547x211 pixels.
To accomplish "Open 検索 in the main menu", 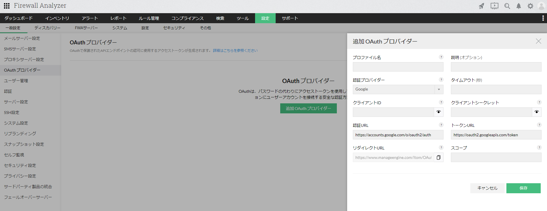I will (x=220, y=18).
